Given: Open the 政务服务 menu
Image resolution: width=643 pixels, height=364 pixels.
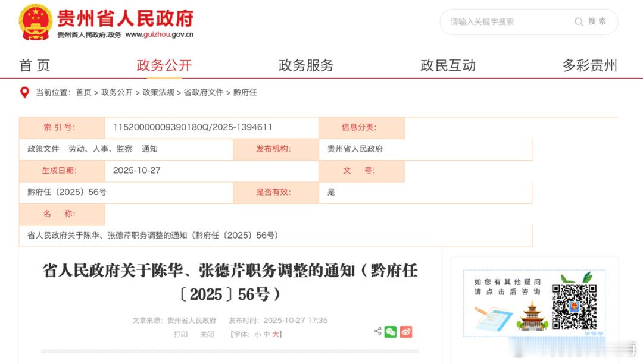Looking at the screenshot, I should [305, 65].
